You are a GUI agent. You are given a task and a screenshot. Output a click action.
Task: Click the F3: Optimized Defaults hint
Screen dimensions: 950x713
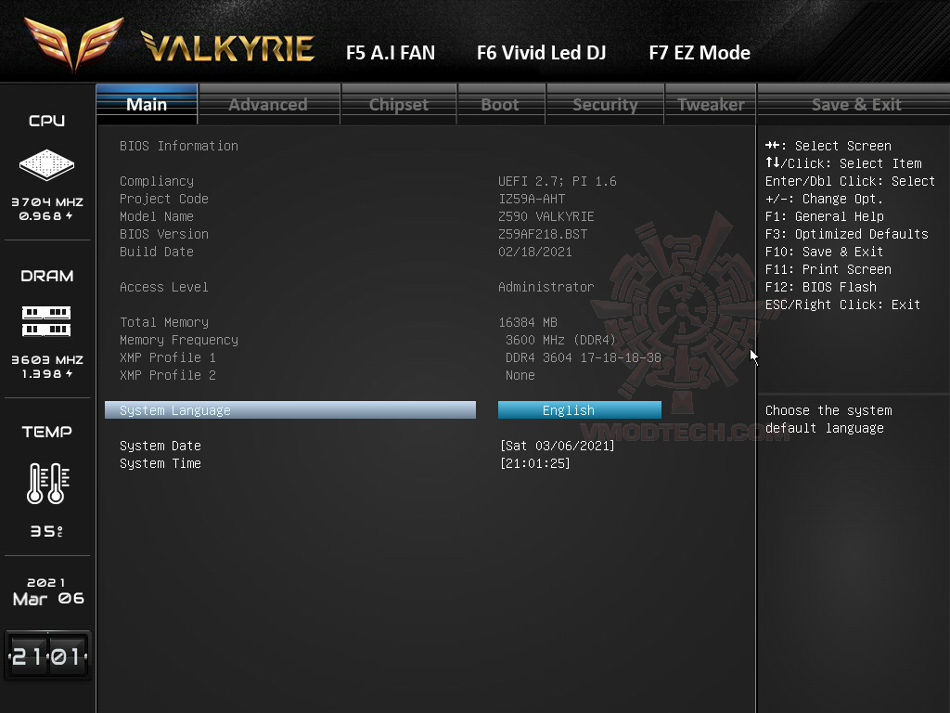846,234
